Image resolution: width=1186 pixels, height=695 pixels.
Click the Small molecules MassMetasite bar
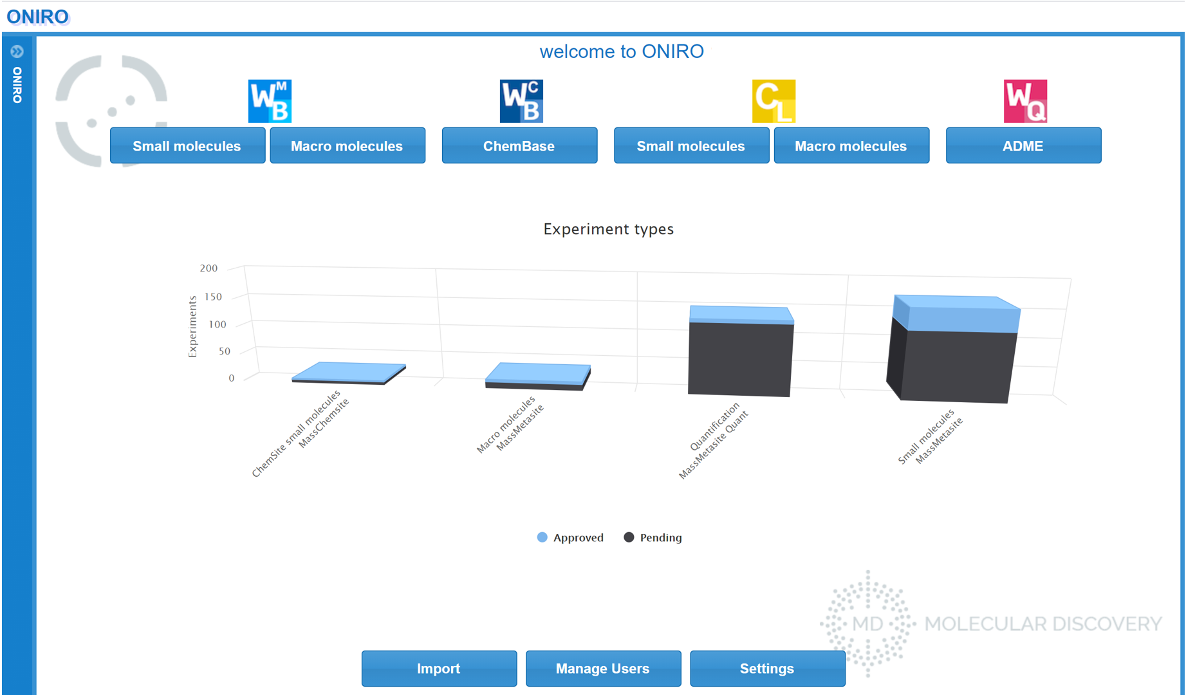tap(951, 354)
